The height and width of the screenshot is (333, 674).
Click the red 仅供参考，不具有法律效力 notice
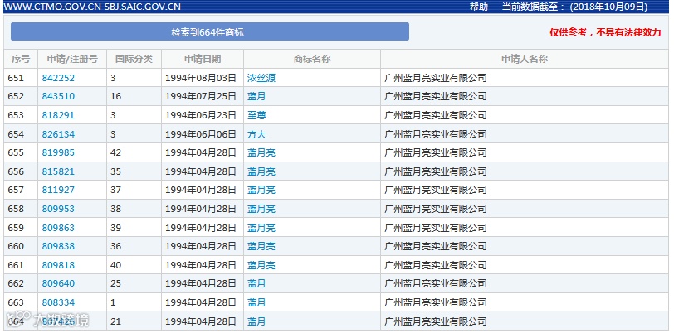tap(605, 32)
